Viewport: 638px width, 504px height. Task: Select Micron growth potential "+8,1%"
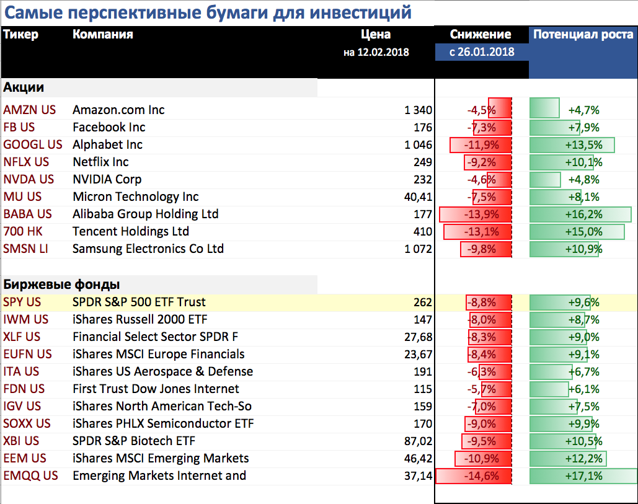(x=584, y=197)
